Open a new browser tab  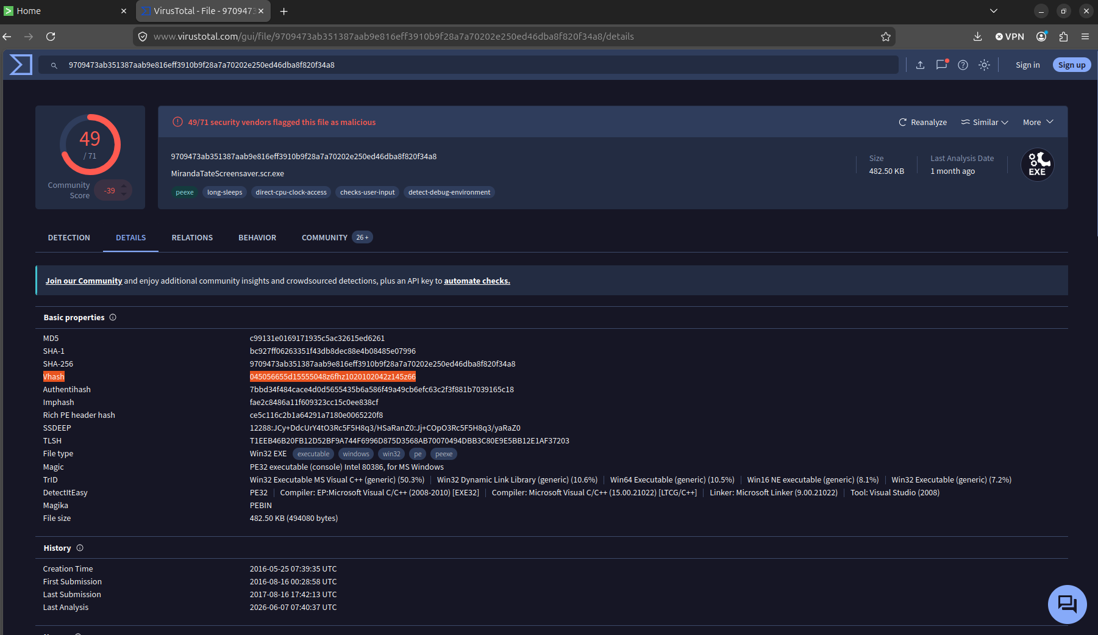coord(283,11)
